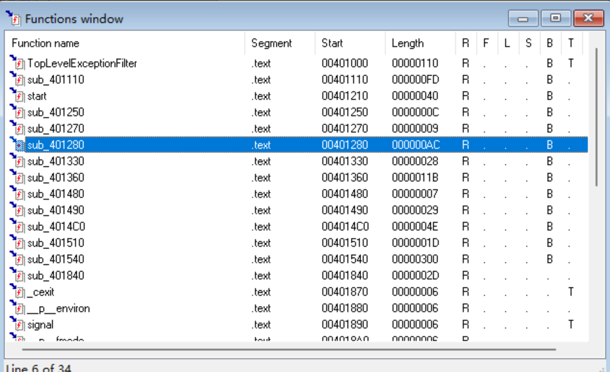Close the Functions window
This screenshot has width=610, height=372.
(x=589, y=19)
